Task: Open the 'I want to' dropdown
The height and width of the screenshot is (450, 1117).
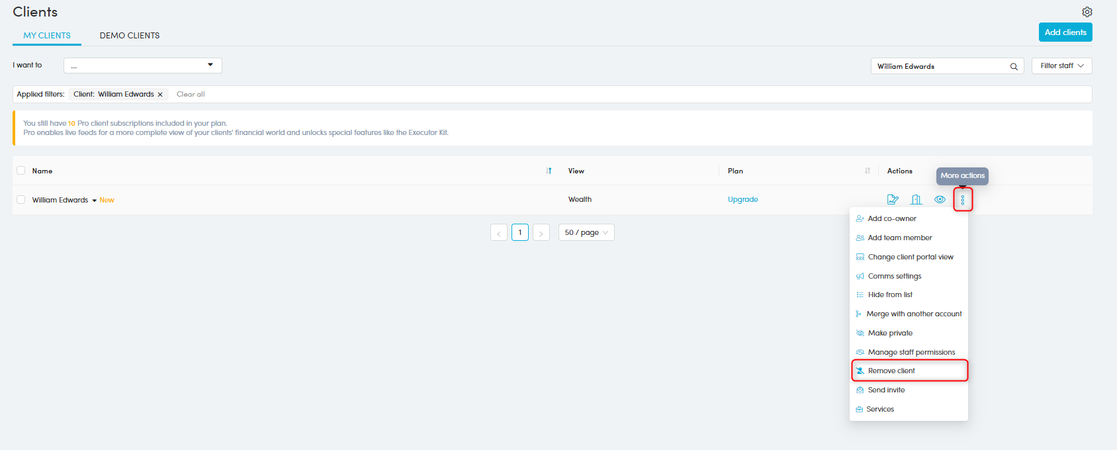Action: 142,66
